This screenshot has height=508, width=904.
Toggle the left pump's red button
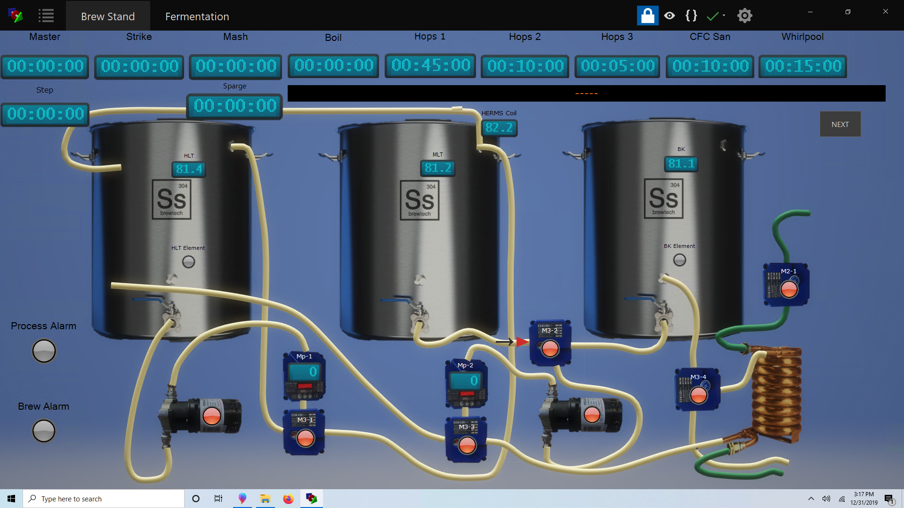coord(211,416)
